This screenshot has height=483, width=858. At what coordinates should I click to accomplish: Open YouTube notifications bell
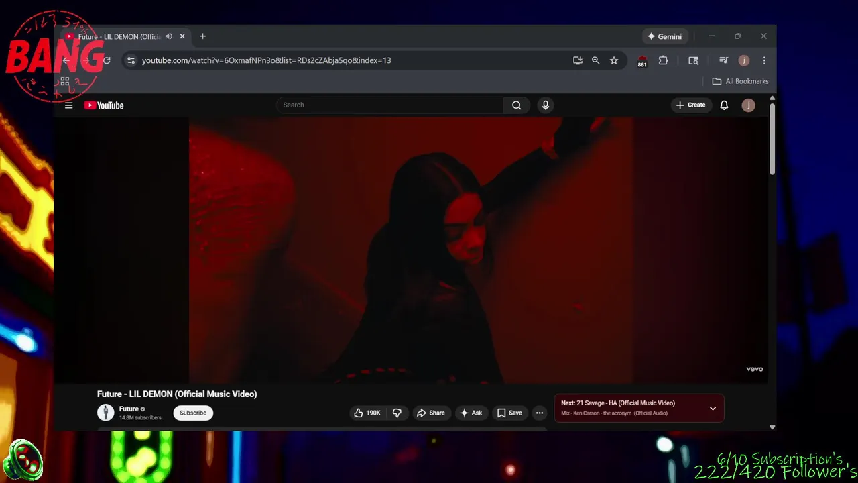[724, 105]
